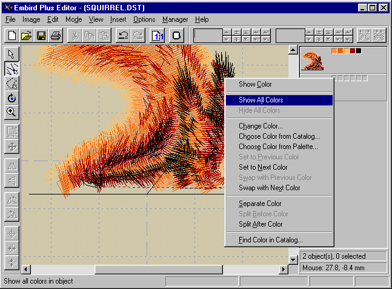This screenshot has width=392, height=289.
Task: Click Set to Next Color
Action: coord(279,167)
